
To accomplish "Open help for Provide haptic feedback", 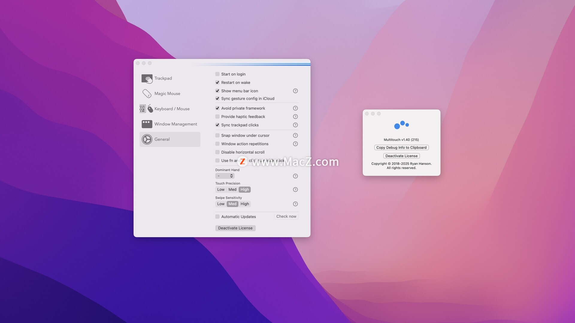I will 295,117.
